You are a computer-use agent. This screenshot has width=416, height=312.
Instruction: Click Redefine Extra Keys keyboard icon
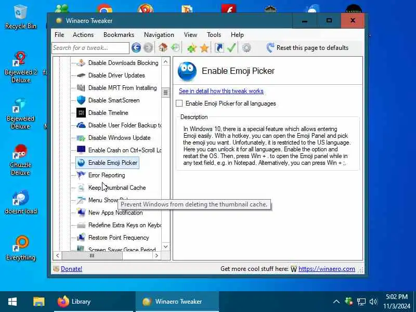tap(81, 225)
